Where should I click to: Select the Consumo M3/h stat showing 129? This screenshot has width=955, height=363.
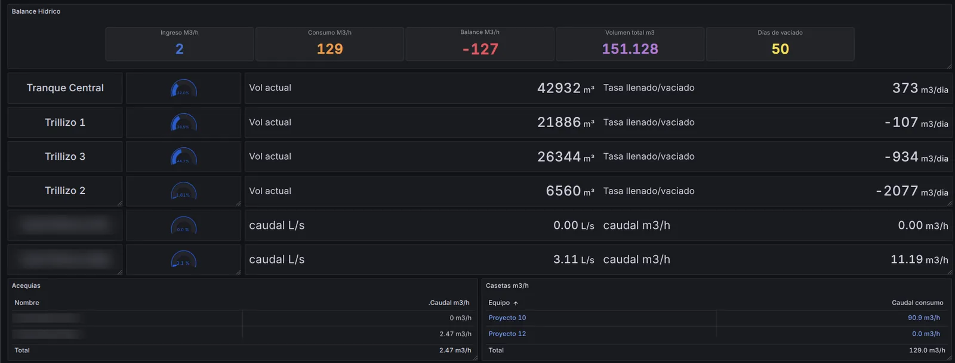[x=330, y=44]
